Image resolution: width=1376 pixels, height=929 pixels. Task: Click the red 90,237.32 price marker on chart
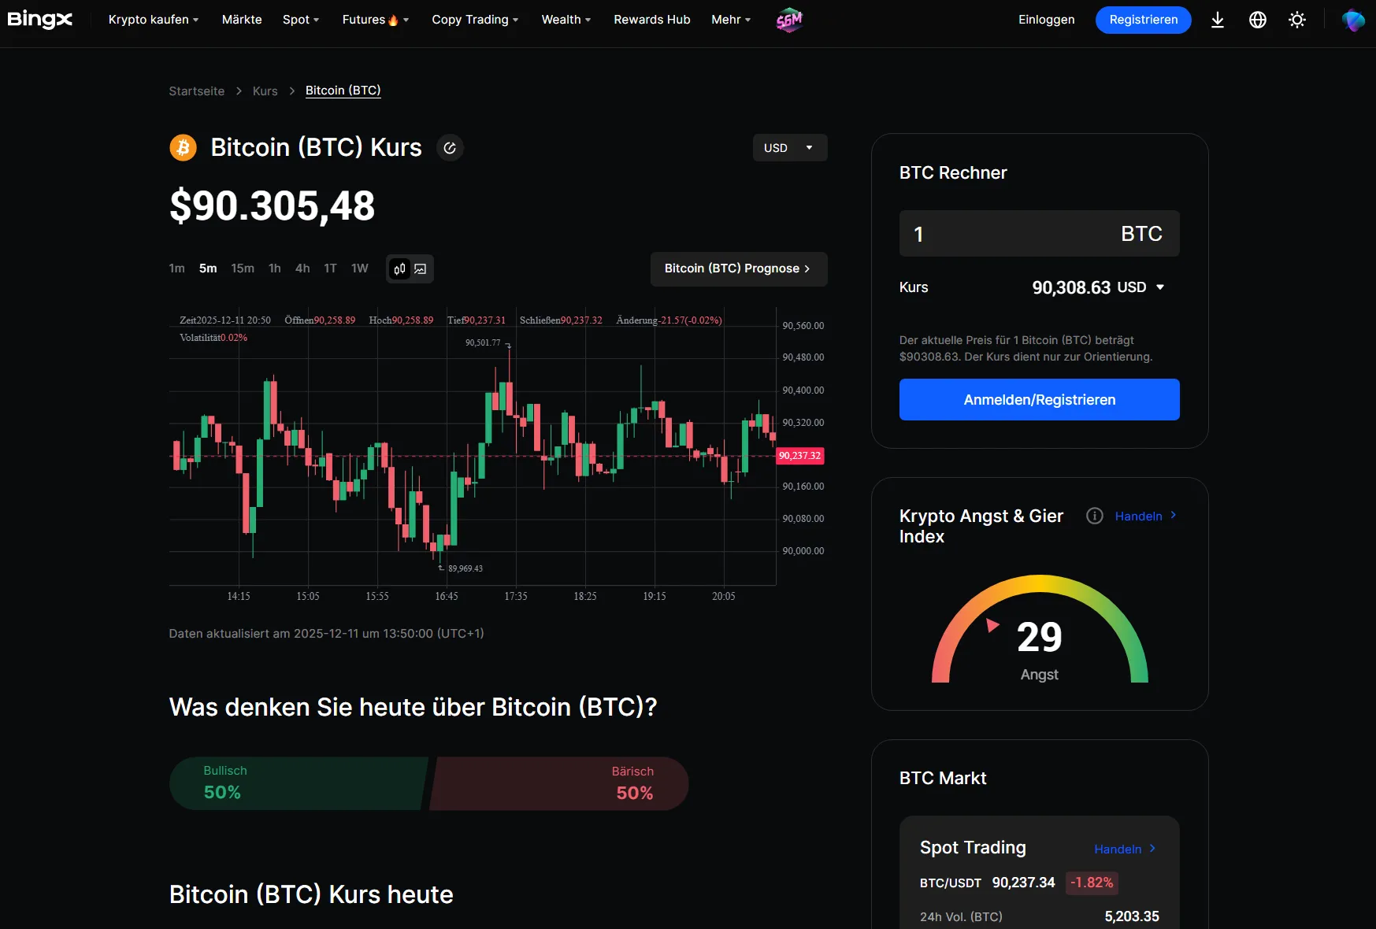click(800, 456)
